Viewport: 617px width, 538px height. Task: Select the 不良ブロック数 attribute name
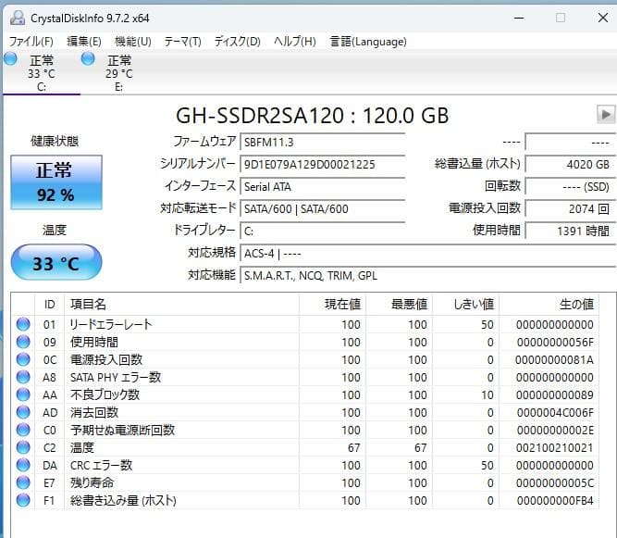click(105, 394)
